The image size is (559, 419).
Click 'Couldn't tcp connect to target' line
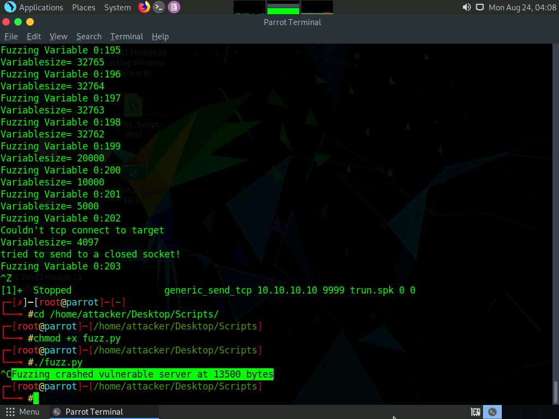82,230
